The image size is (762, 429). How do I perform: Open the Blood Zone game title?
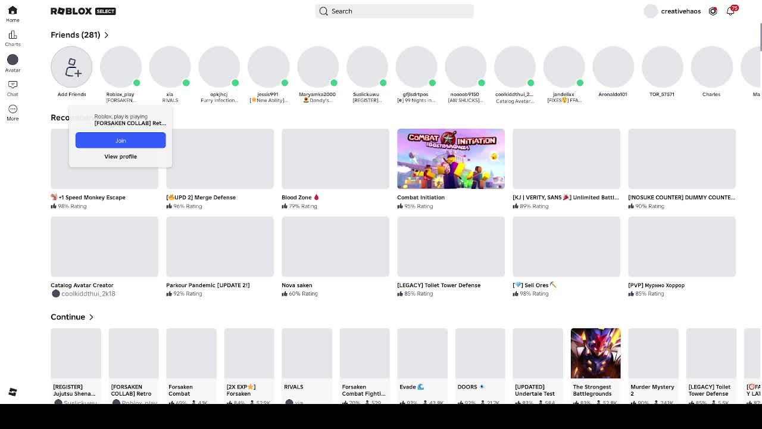(300, 197)
